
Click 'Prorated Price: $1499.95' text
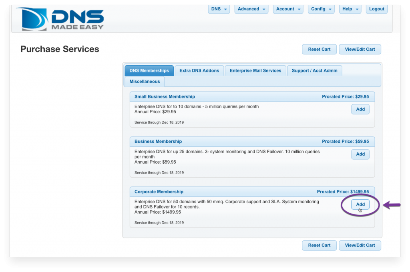pyautogui.click(x=343, y=192)
